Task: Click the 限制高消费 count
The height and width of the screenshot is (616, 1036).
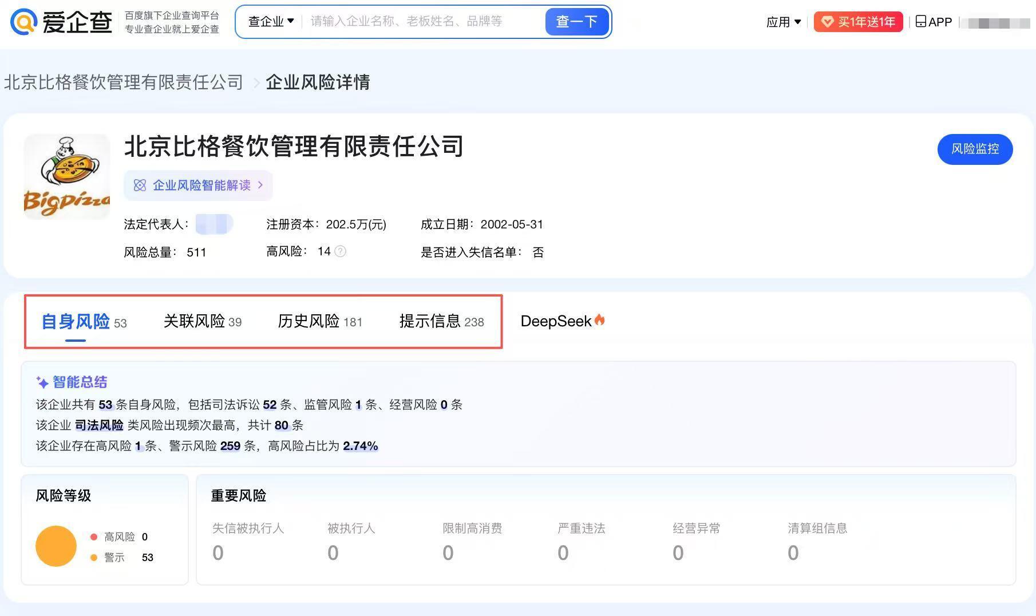Action: coord(448,553)
